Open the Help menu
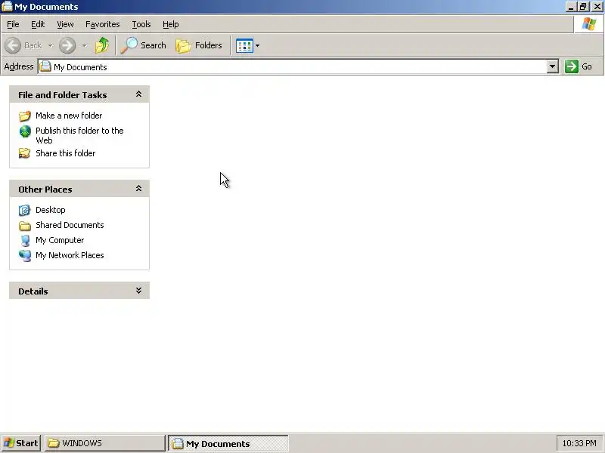Image resolution: width=605 pixels, height=453 pixels. 171,24
